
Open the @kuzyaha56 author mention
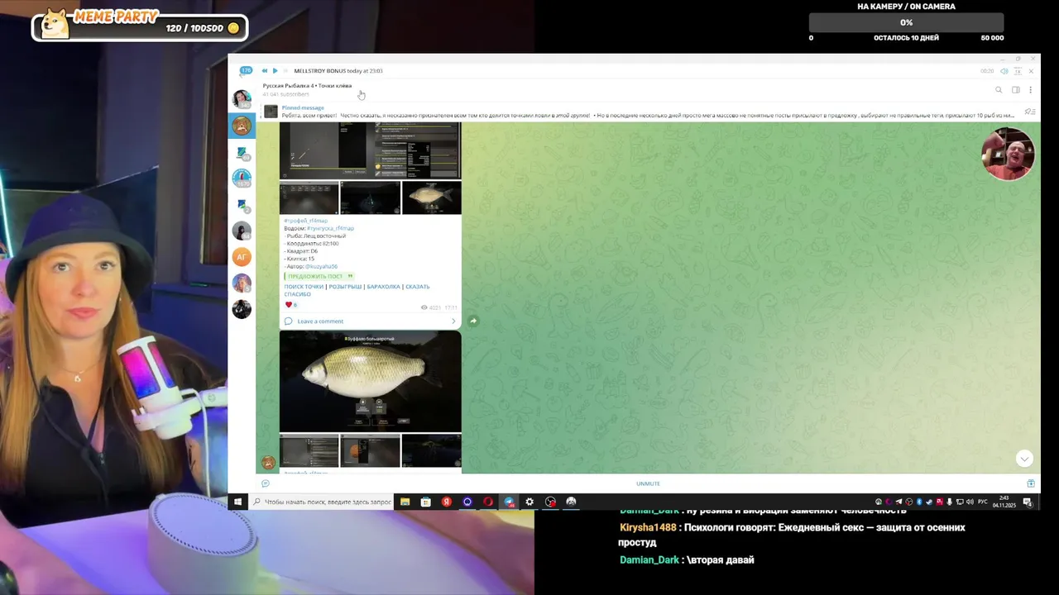(x=321, y=267)
